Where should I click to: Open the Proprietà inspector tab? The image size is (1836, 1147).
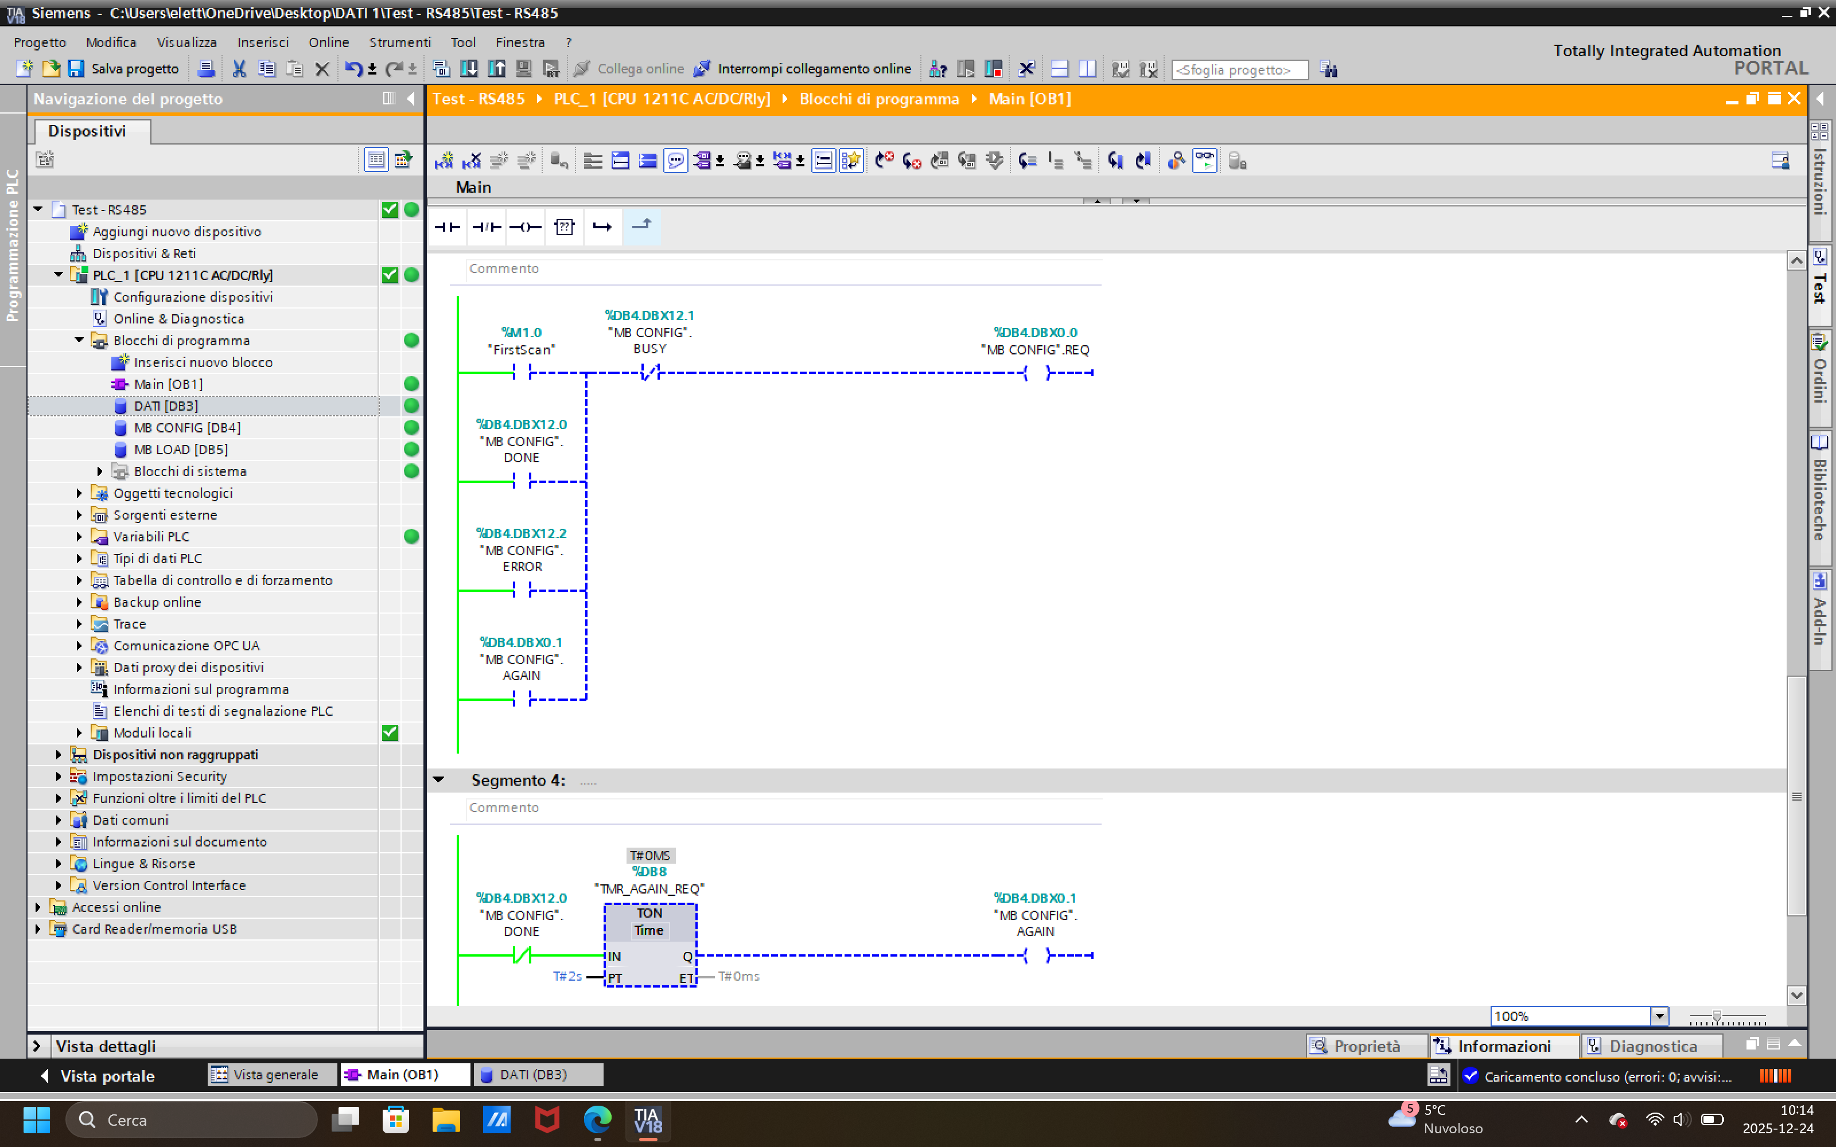pyautogui.click(x=1366, y=1046)
